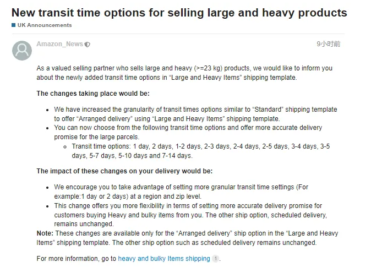Viewport: 382px width, 273px height.
Task: Click the heading 'The impact of these changes'
Action: coord(124,171)
